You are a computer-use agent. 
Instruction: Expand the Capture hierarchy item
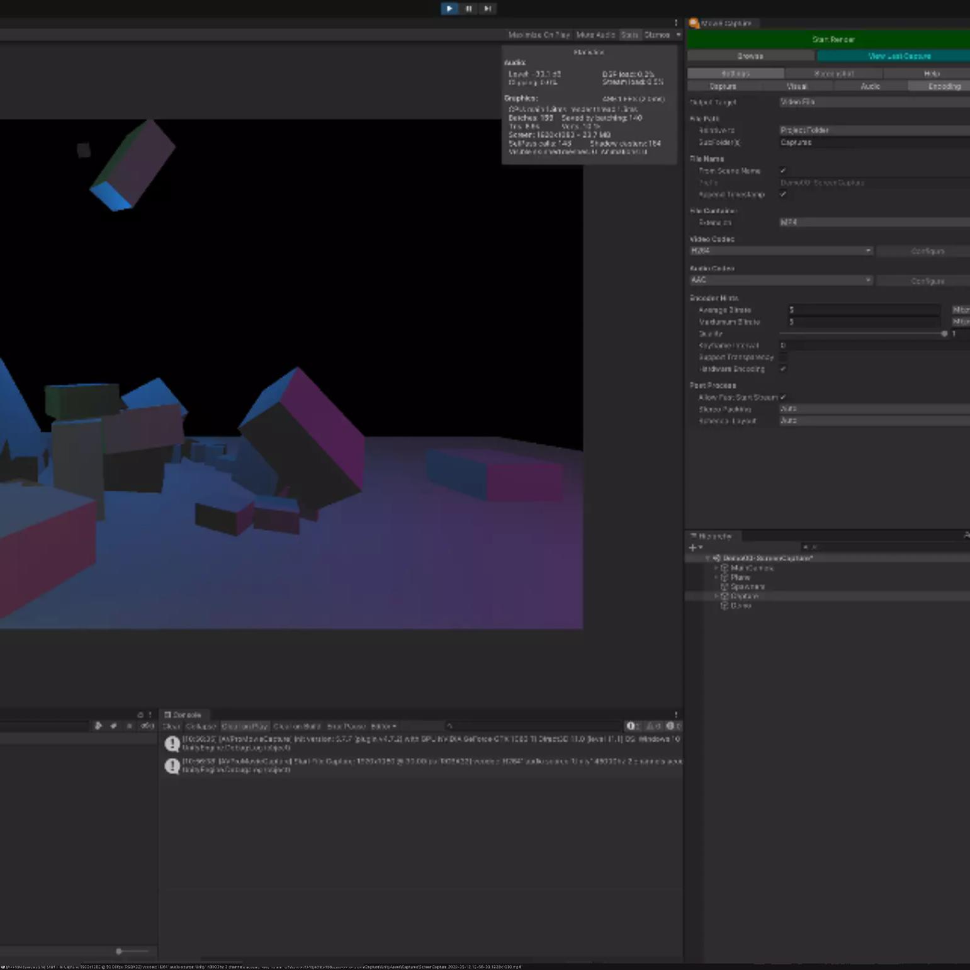tap(716, 596)
